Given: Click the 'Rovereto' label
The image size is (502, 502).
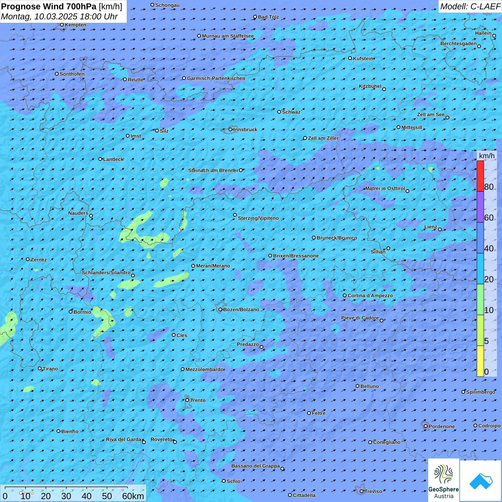Looking at the screenshot, I should click(161, 439).
